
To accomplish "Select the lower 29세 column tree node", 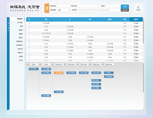I will pyautogui.click(x=109, y=77).
